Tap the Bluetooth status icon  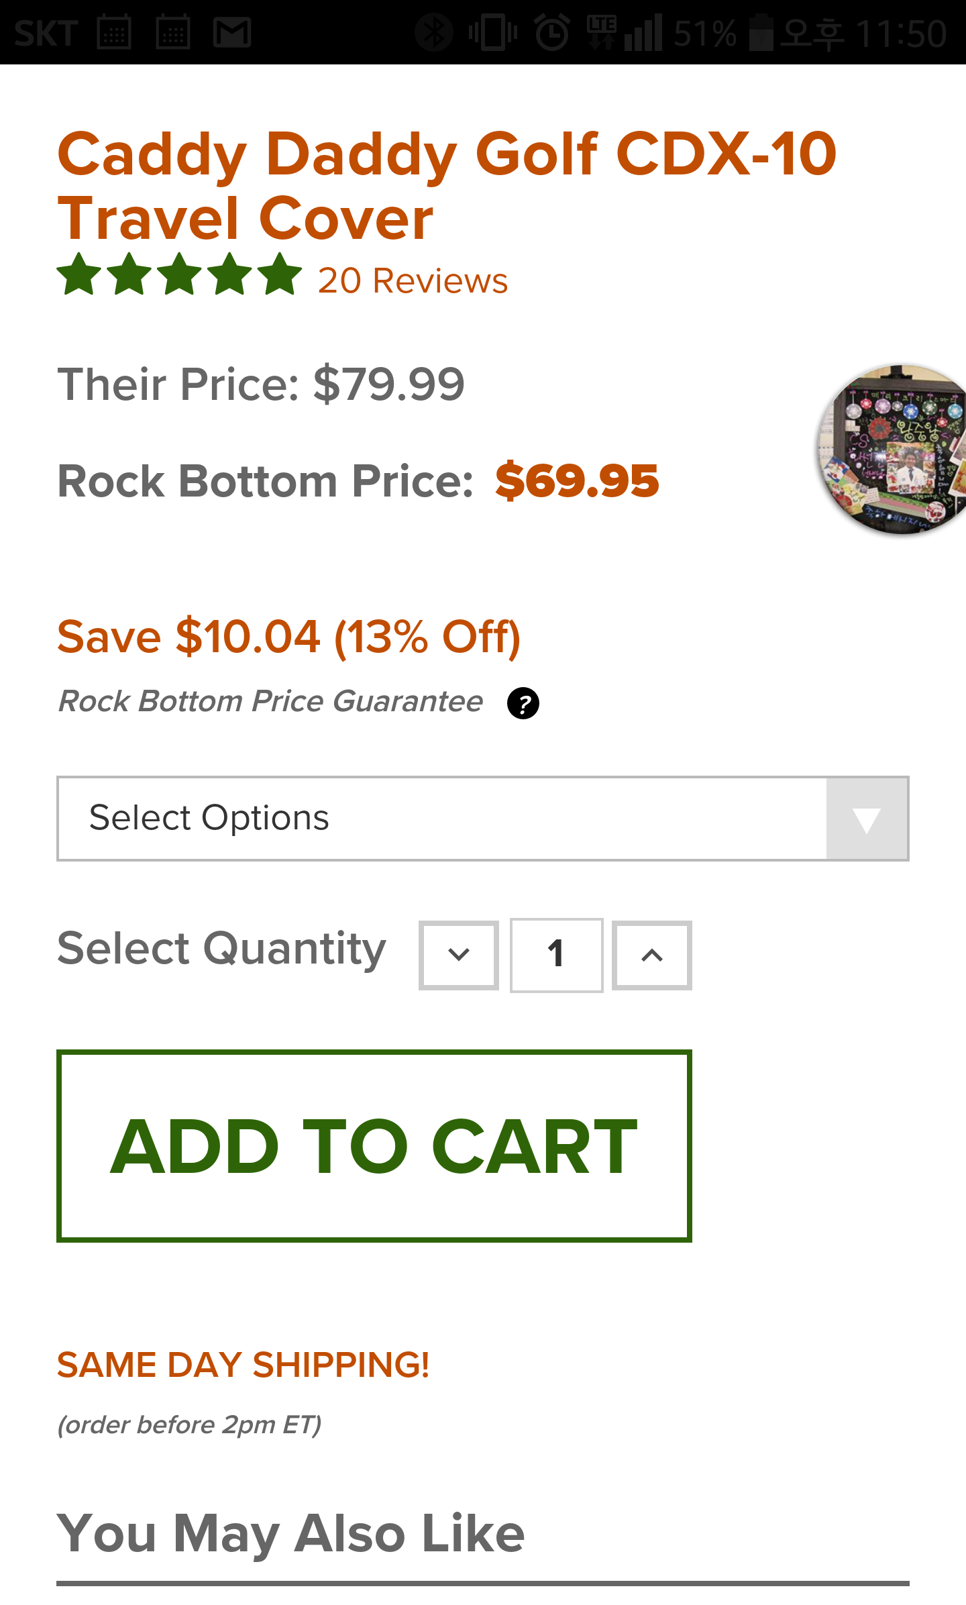433,32
